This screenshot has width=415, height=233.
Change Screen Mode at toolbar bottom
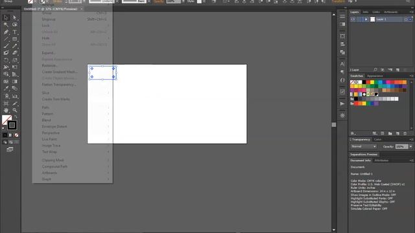(x=10, y=150)
